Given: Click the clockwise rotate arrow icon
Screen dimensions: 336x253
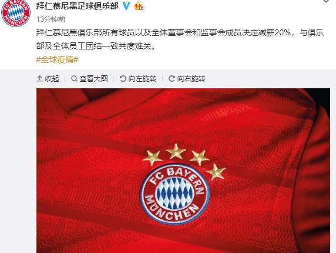Looking at the screenshot, I should [172, 79].
